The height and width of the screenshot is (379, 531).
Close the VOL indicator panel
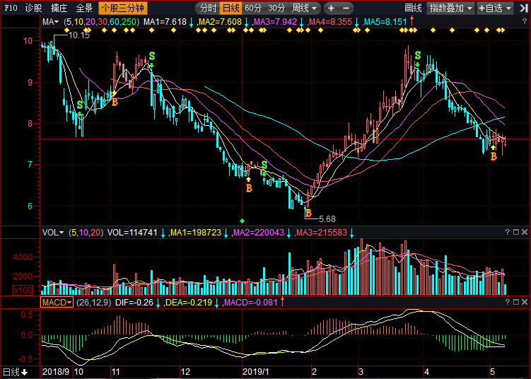click(525, 232)
